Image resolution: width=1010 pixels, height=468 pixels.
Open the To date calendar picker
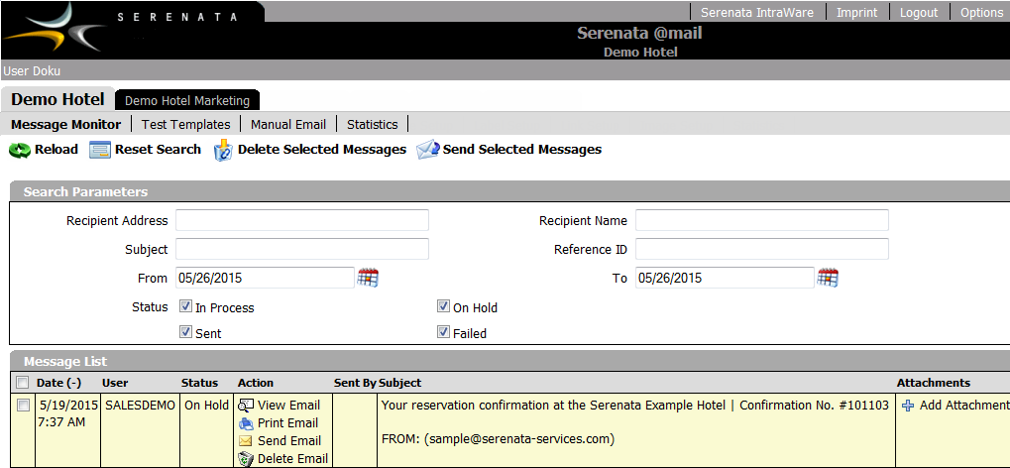tap(828, 278)
